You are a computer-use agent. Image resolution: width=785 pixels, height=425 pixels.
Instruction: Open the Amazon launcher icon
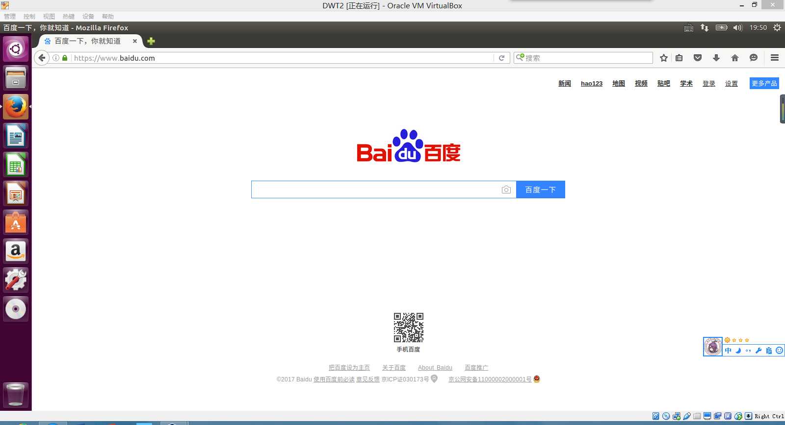(16, 251)
